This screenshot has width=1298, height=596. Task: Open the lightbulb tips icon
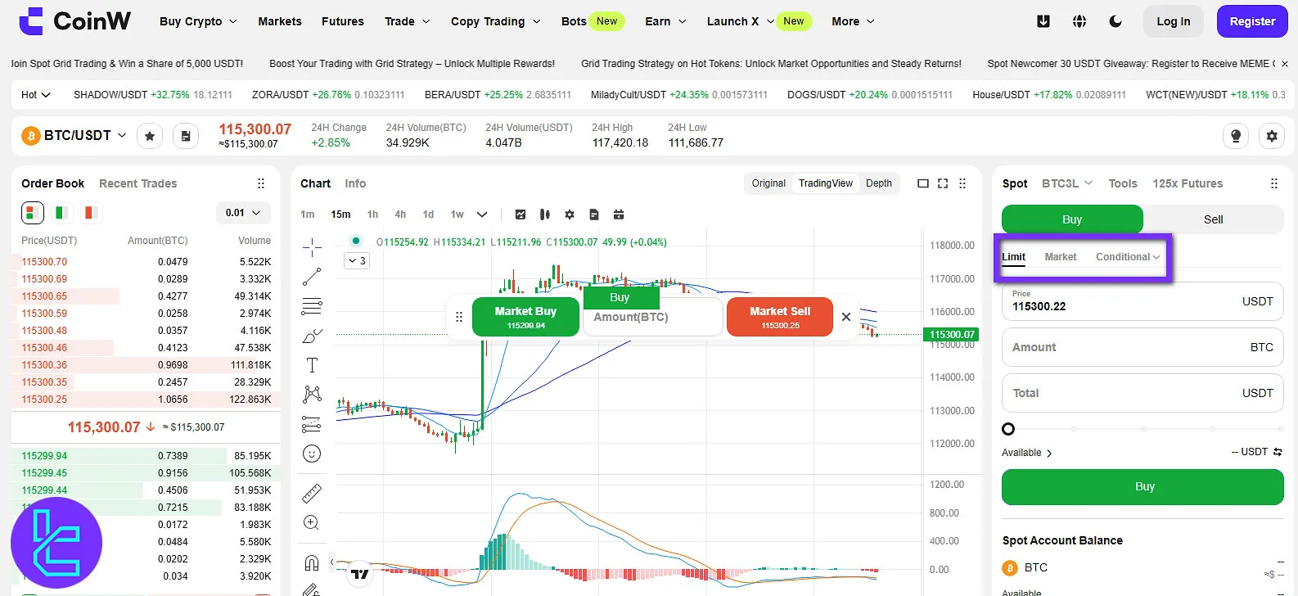(x=1236, y=136)
